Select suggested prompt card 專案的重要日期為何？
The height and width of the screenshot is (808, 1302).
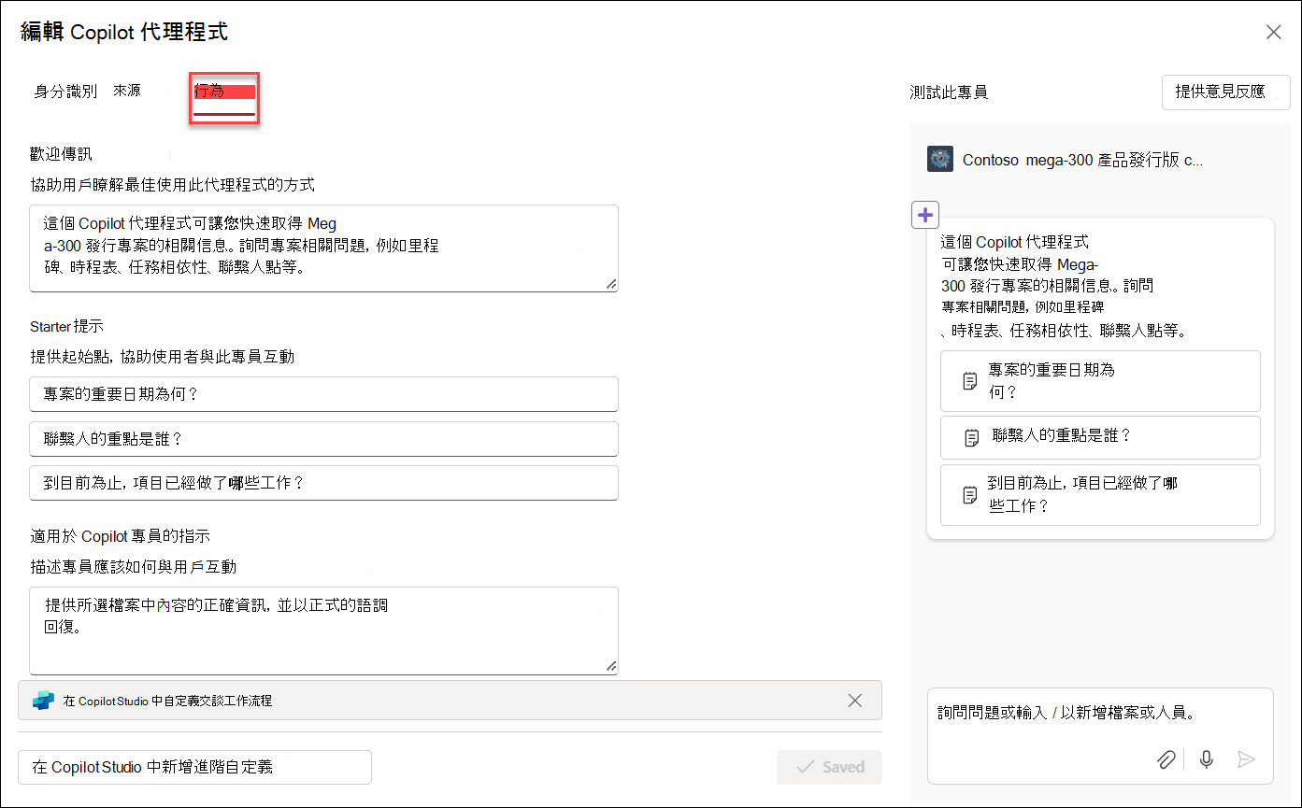(1100, 381)
